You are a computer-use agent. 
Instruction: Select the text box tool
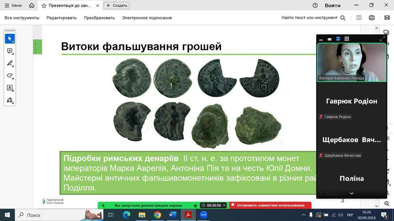click(10, 88)
